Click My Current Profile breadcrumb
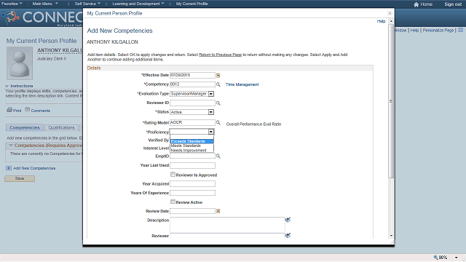 192,4
